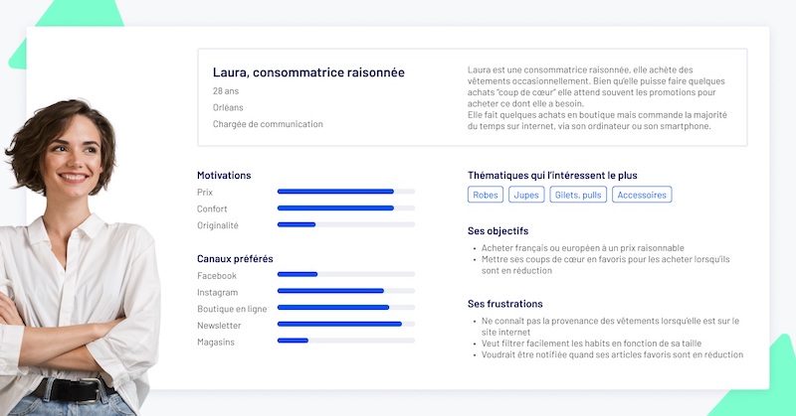Click the Newsletter channel bar

345,325
